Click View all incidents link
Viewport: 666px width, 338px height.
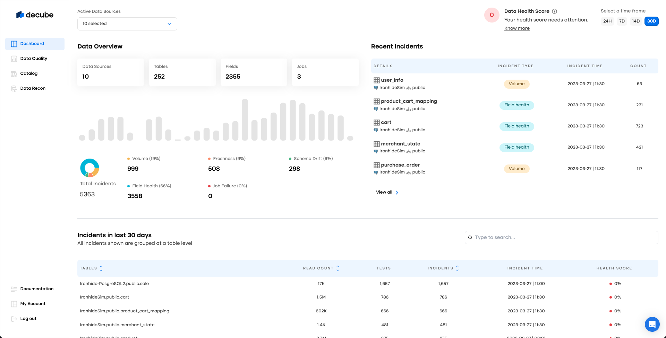click(x=387, y=192)
